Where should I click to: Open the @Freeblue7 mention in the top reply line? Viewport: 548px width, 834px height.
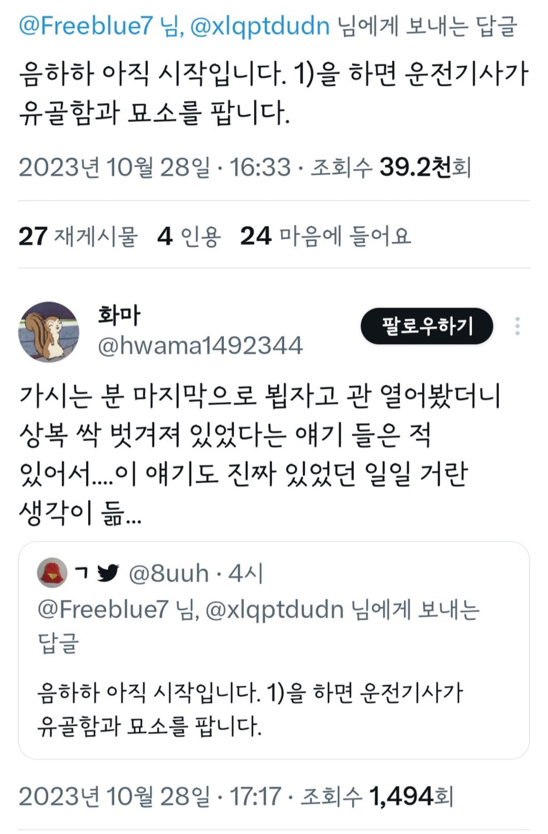coord(85,26)
